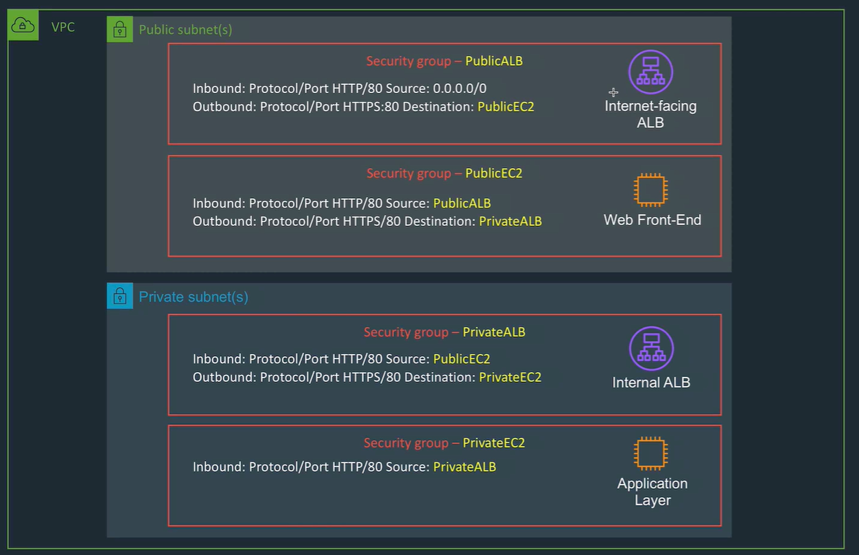The image size is (859, 555).
Task: Click PrivateEC2 destination in PrivateALB outbound rule
Action: click(510, 378)
